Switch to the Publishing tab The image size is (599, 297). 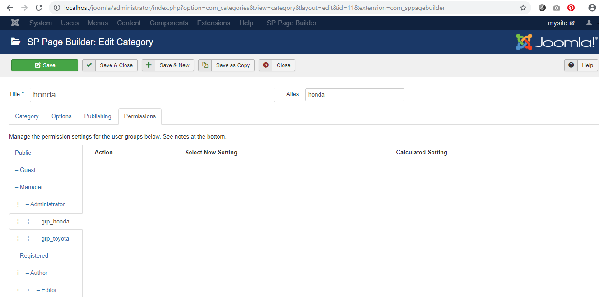98,116
